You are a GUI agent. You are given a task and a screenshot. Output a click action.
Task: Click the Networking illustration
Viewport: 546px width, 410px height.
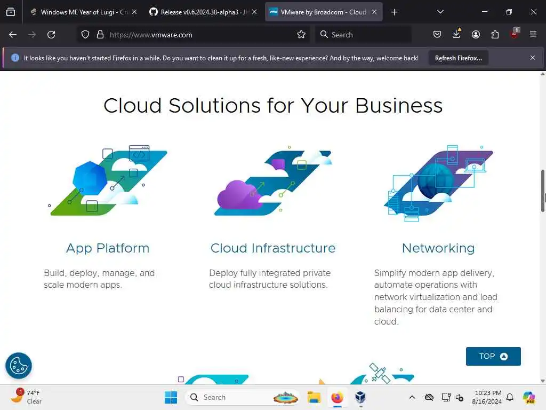[x=438, y=183]
